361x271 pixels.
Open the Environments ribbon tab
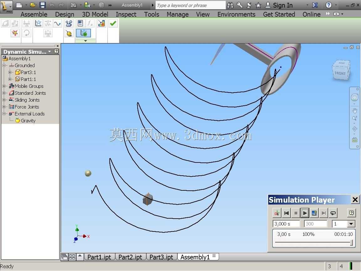(237, 14)
